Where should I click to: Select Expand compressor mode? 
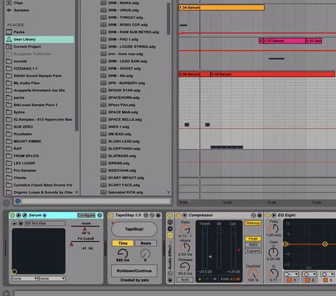coord(253,251)
